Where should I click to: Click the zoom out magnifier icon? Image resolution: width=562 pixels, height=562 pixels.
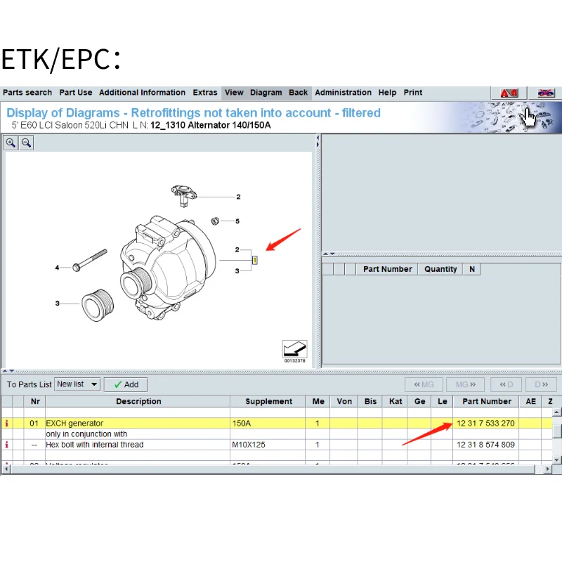coord(27,143)
